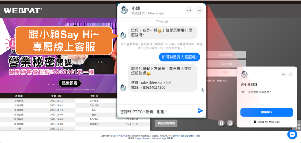Select the highlighted banner slide indicator
Screen dimensions: 301x143
(87, 89)
